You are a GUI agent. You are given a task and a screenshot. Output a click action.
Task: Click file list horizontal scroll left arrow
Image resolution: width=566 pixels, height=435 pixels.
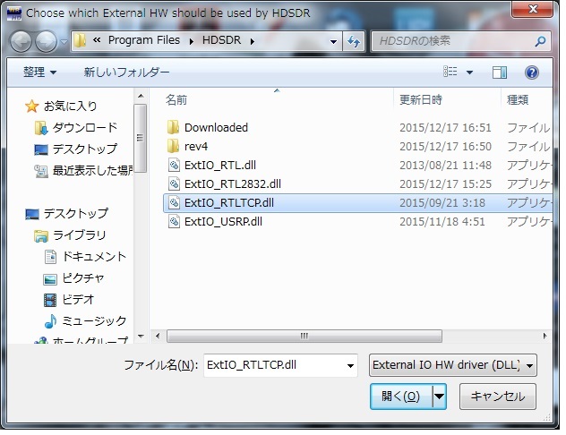[158, 336]
